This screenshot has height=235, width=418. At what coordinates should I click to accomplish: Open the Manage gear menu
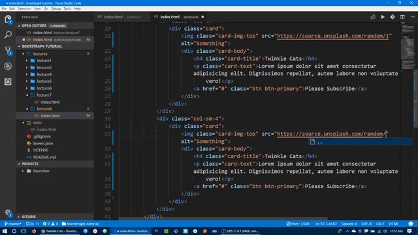pos(8,213)
